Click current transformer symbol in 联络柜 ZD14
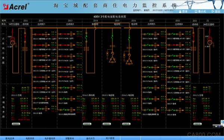This screenshot has width=224, height=140. (86, 49)
